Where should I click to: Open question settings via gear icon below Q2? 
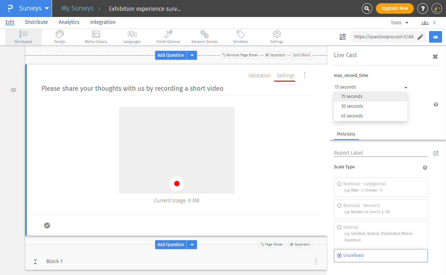click(x=47, y=225)
